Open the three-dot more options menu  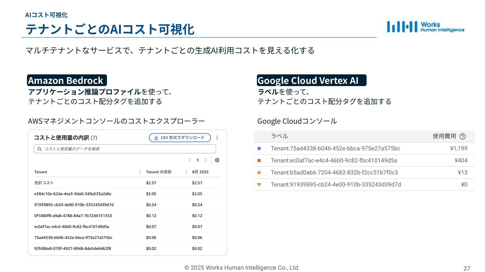pos(217,138)
